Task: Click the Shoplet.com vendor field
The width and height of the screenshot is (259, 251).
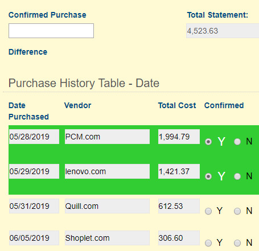Action: pyautogui.click(x=107, y=238)
